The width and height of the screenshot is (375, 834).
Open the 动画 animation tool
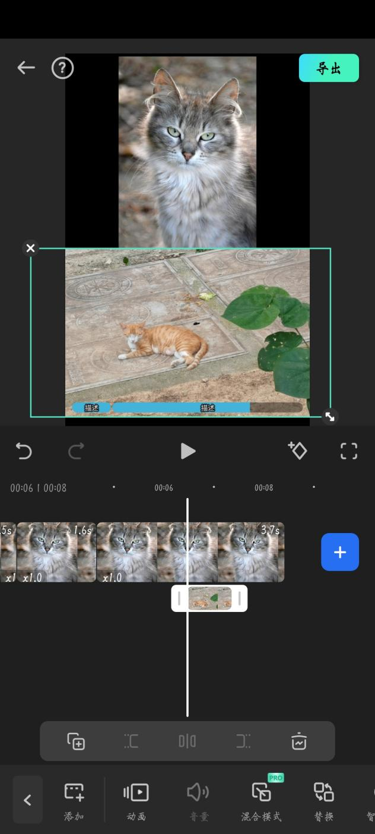(136, 801)
